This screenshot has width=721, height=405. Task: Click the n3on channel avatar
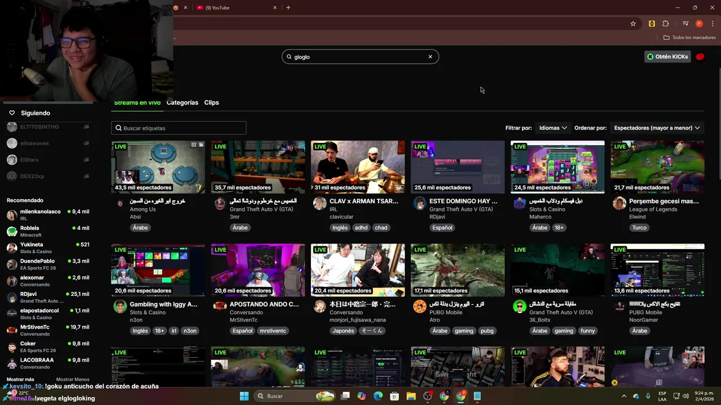pos(120,307)
